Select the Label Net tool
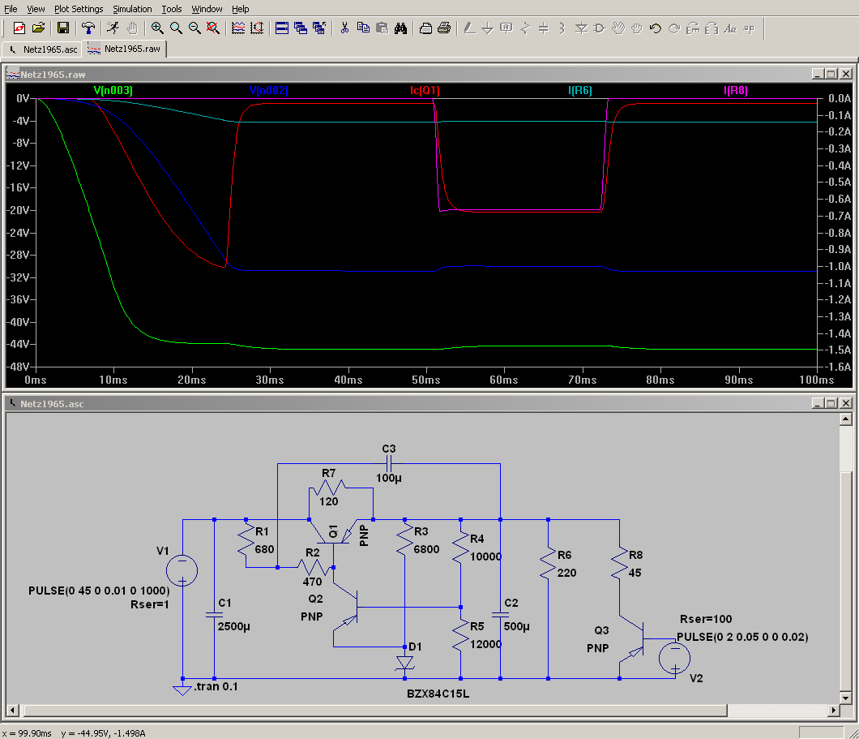859x739 pixels. click(506, 28)
